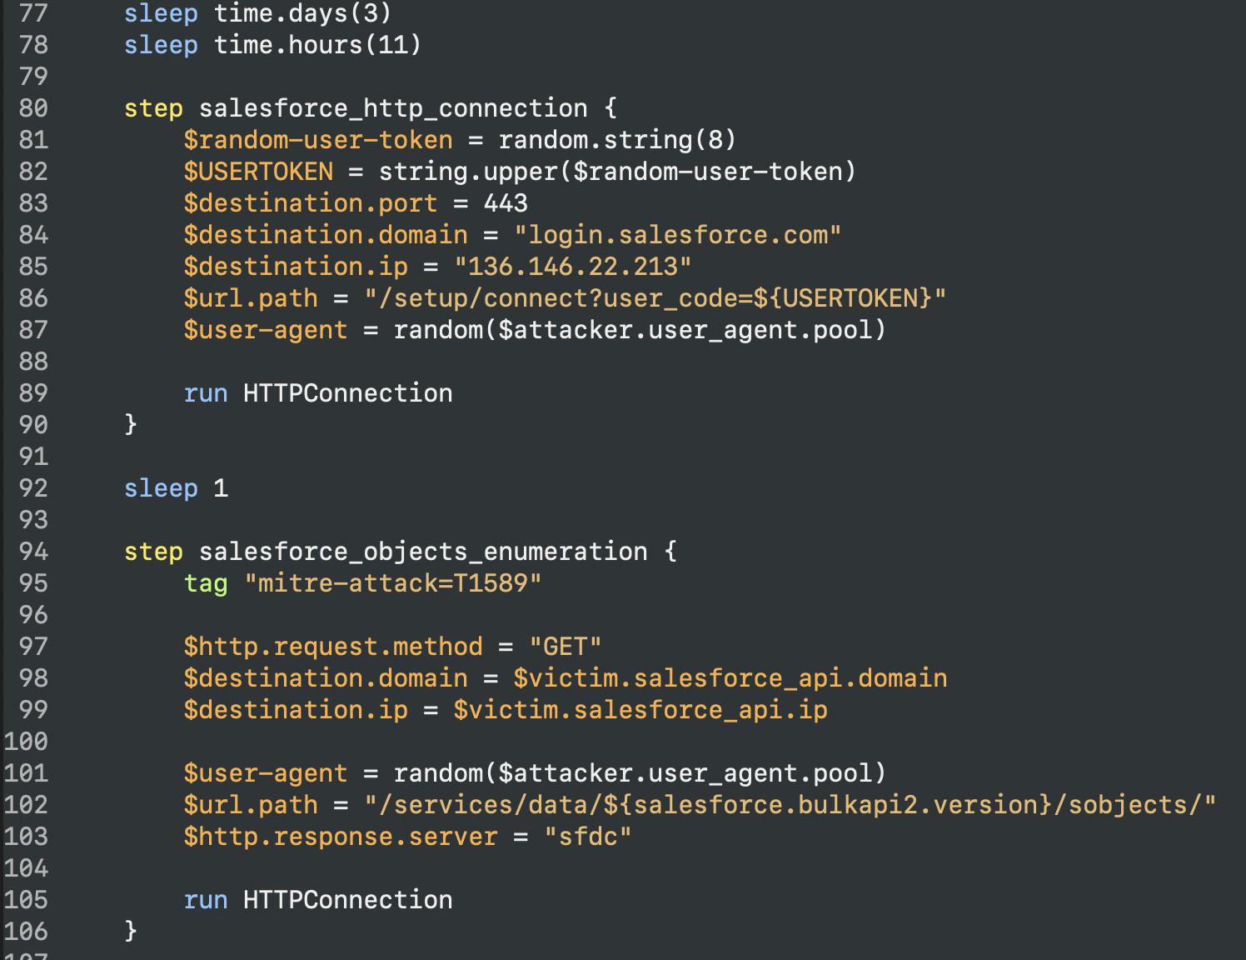The width and height of the screenshot is (1246, 960).
Task: Click line number 80 in the gutter
Action: click(33, 108)
